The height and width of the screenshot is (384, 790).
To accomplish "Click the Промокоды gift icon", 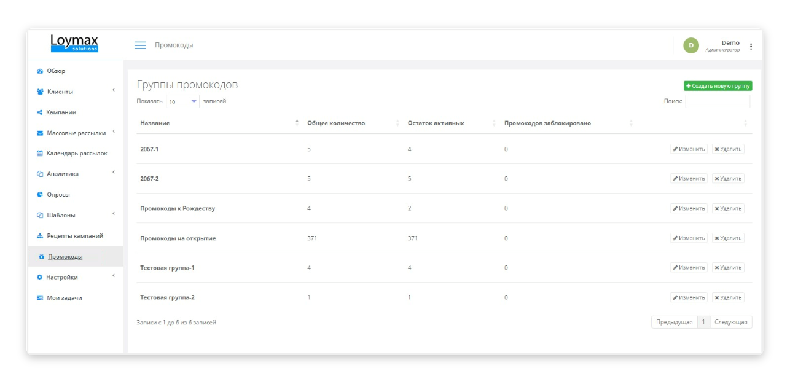I will (x=41, y=257).
